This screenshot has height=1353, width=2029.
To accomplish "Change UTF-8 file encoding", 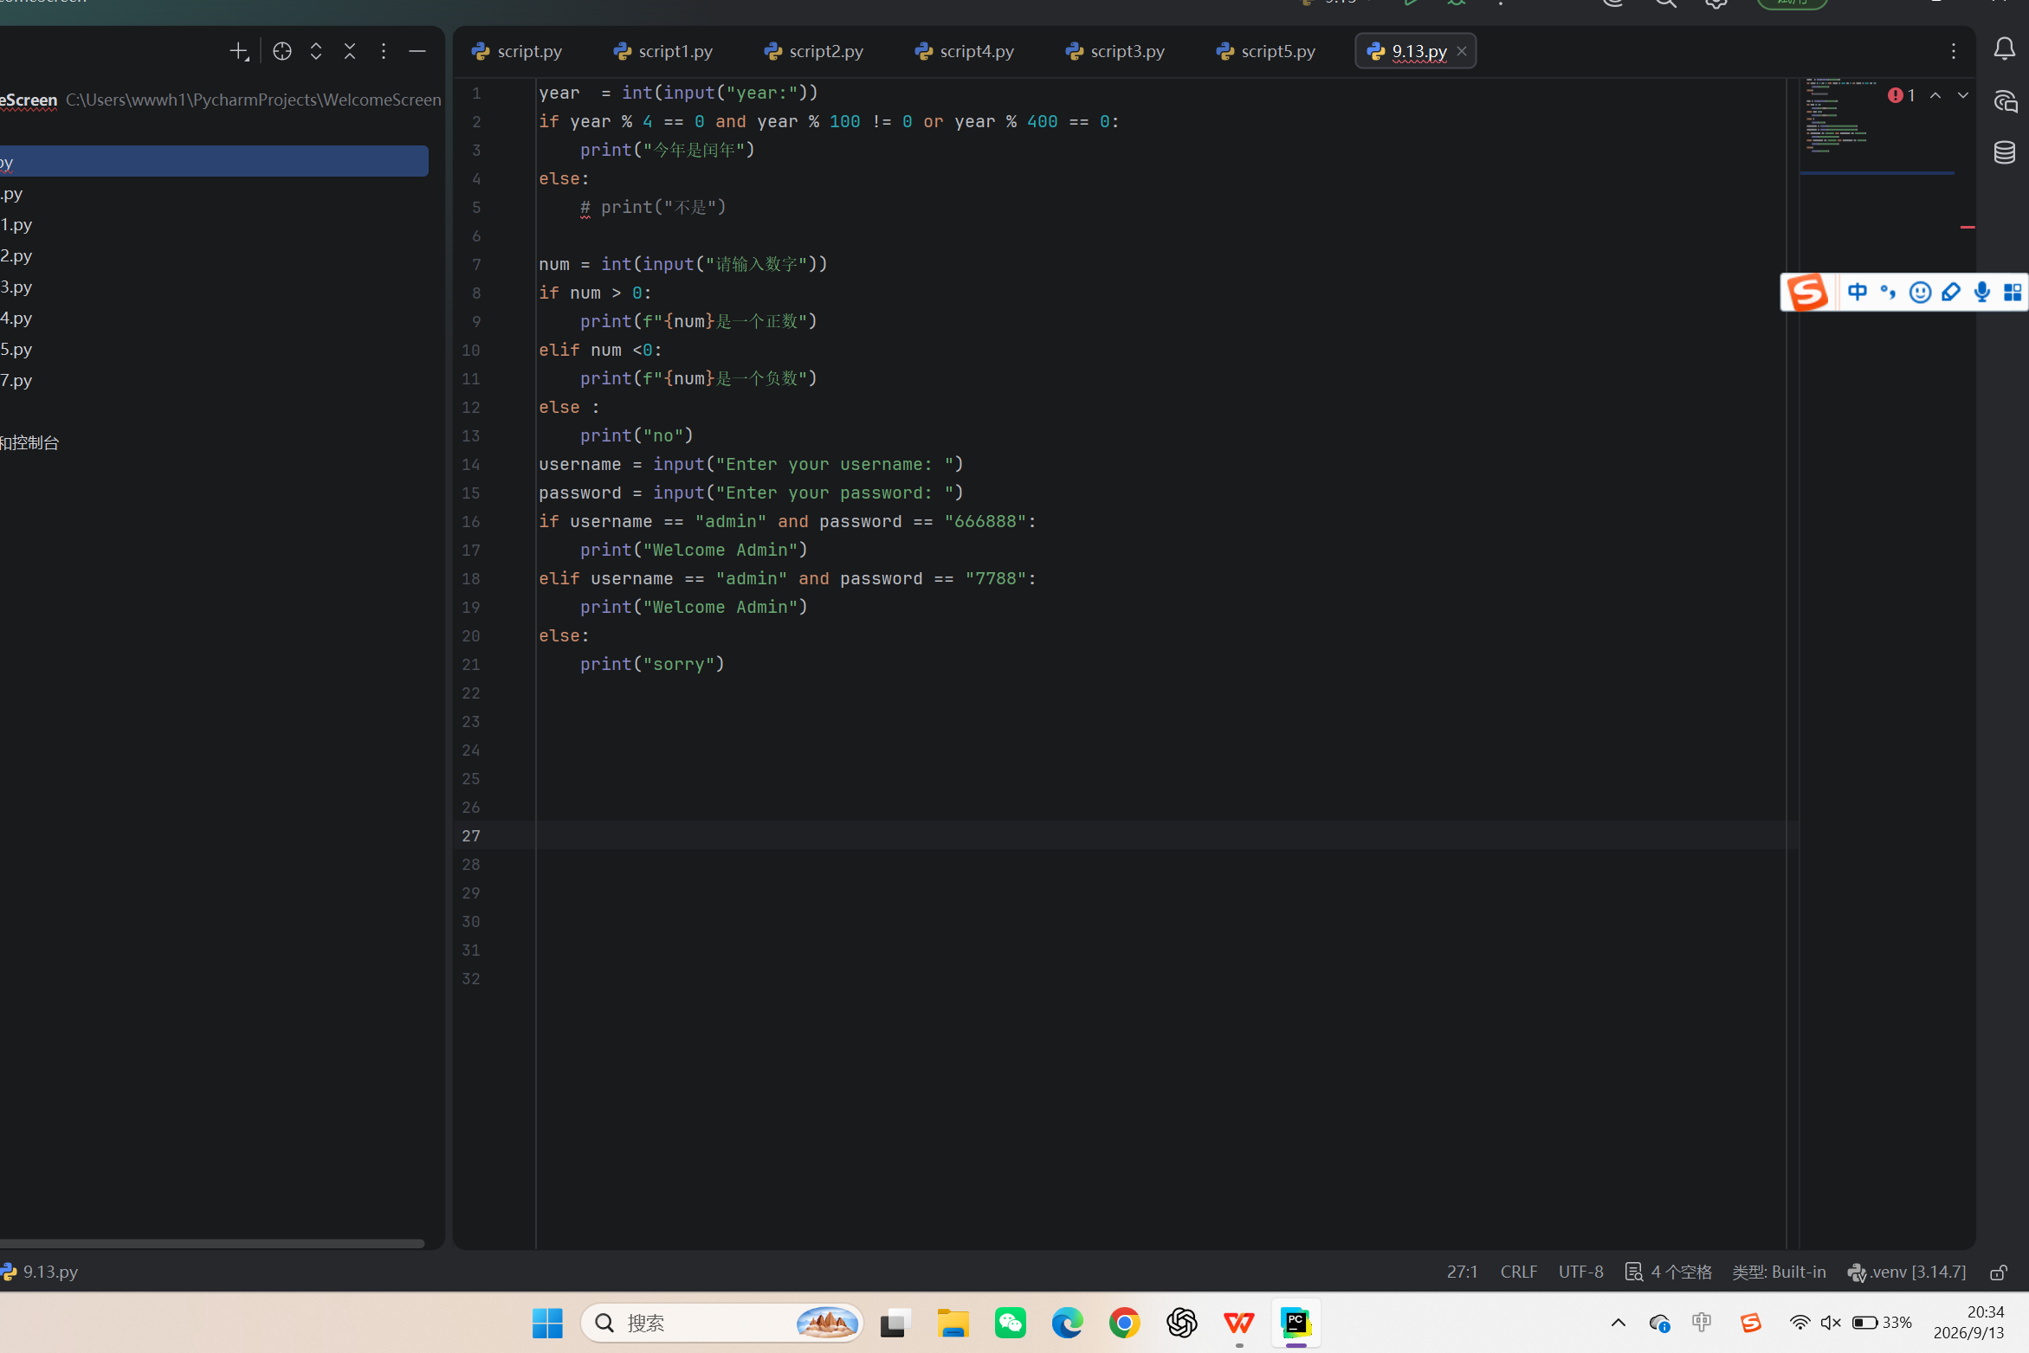I will (1581, 1272).
